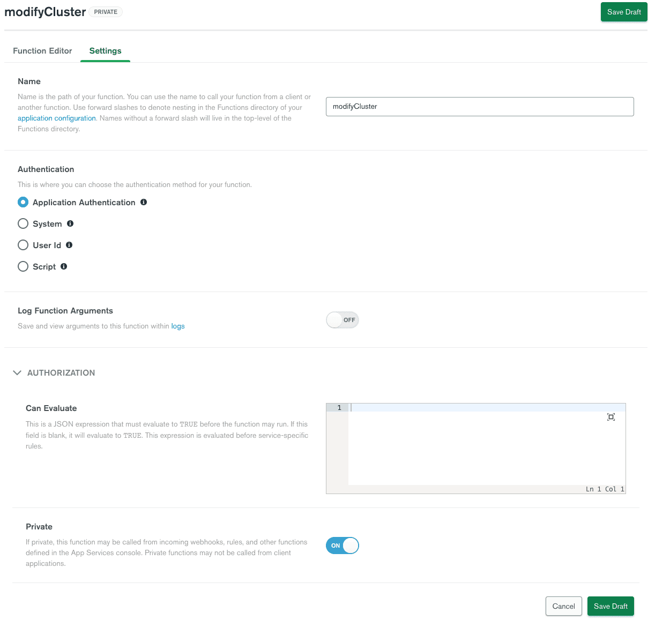Image resolution: width=655 pixels, height=620 pixels.
Task: Click inside the Name input field
Action: coord(480,107)
